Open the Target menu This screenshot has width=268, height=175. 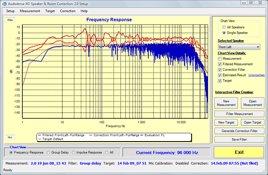[50, 11]
